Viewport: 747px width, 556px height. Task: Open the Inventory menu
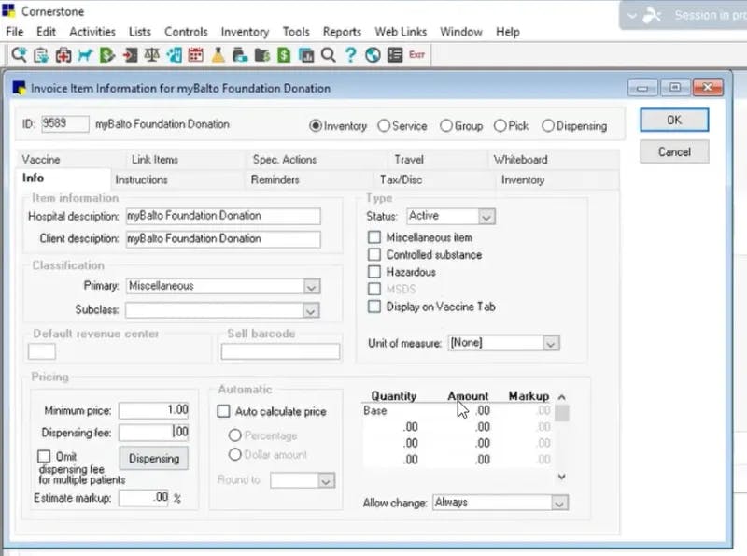[245, 32]
